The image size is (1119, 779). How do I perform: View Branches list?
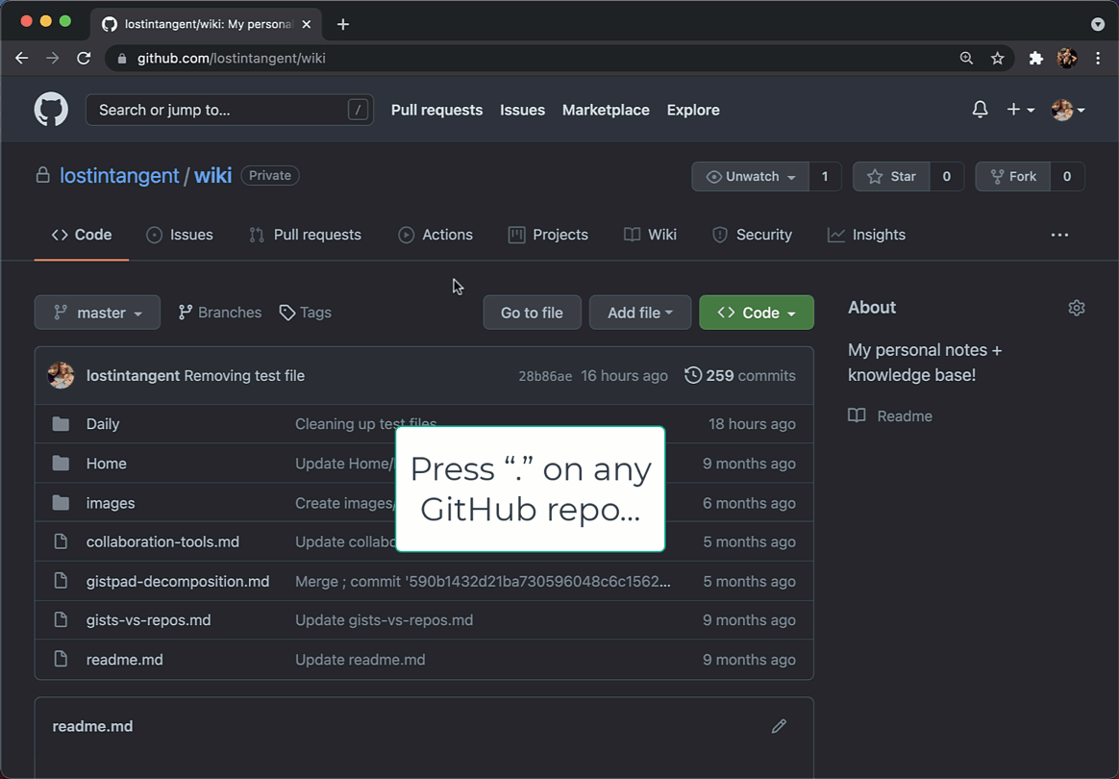(x=220, y=313)
